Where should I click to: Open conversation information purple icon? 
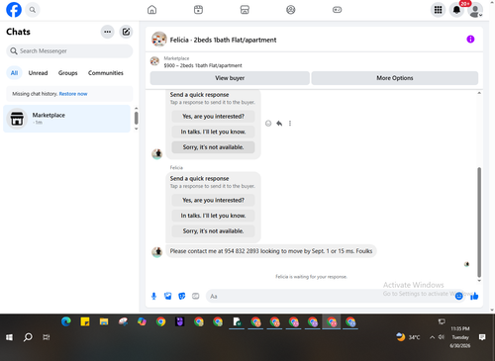coord(470,40)
